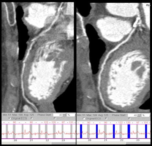Click the Phase Start spinner arrows in right panel
152x146 pixels.
point(139,115)
